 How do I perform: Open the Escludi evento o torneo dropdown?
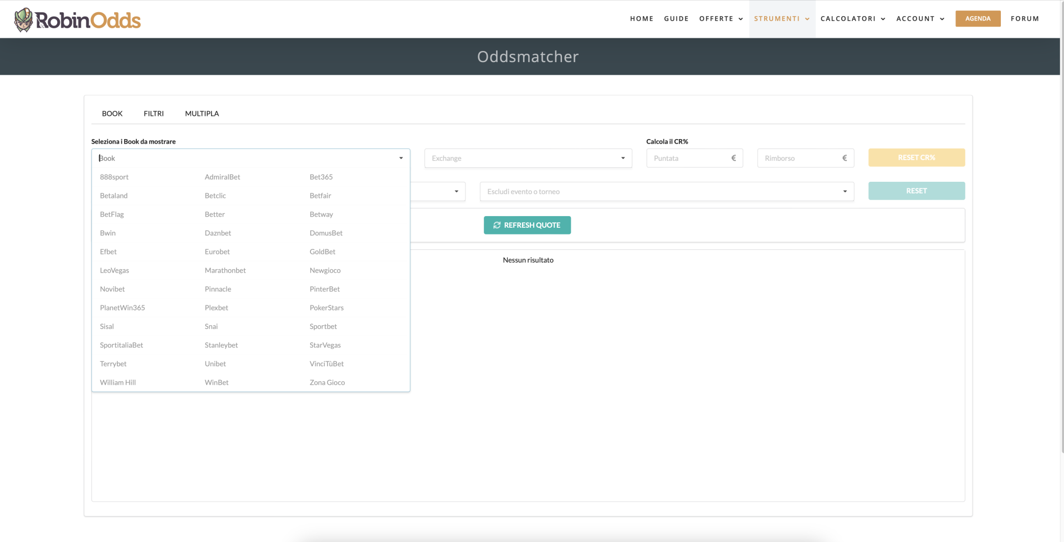click(x=667, y=191)
